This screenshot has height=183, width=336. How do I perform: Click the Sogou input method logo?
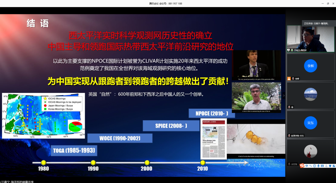click(302, 166)
